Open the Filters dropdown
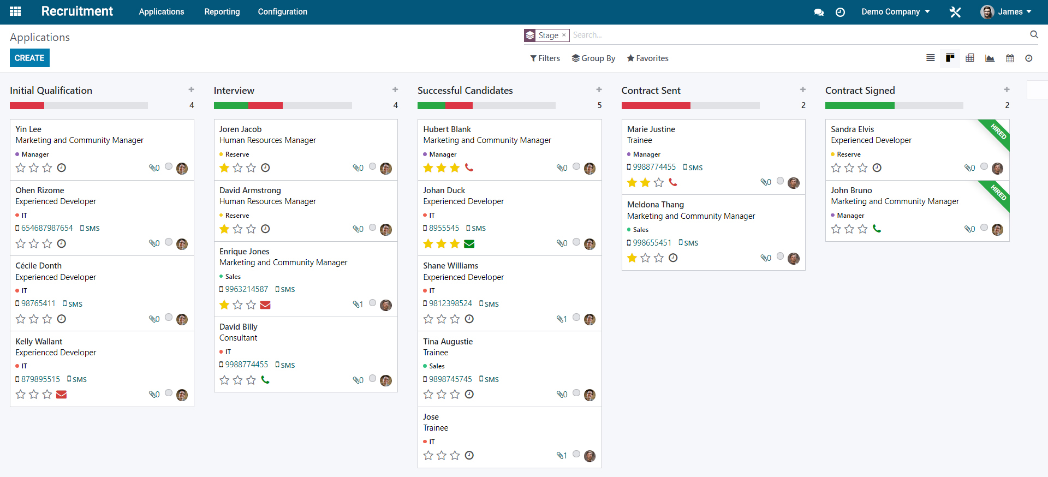Image resolution: width=1048 pixels, height=477 pixels. point(545,58)
